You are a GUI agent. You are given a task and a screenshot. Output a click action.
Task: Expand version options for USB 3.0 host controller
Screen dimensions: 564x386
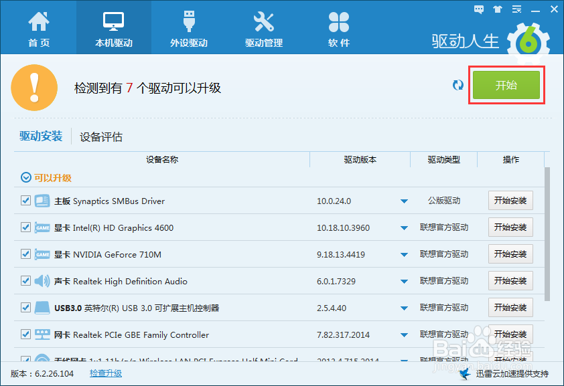coord(405,308)
